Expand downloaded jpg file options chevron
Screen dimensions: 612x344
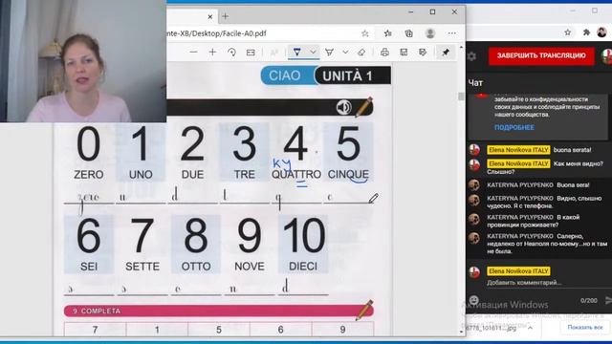click(x=530, y=328)
